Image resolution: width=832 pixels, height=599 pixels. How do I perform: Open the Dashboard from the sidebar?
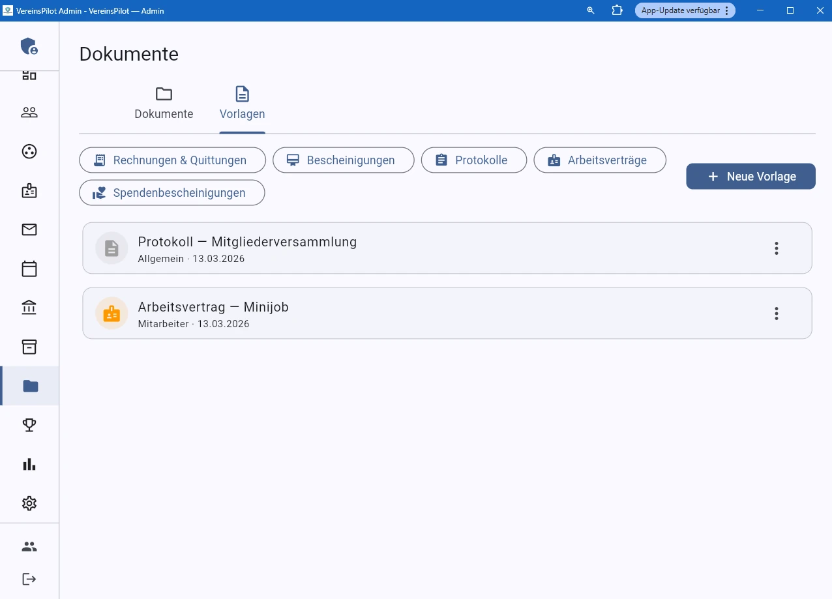pos(29,74)
